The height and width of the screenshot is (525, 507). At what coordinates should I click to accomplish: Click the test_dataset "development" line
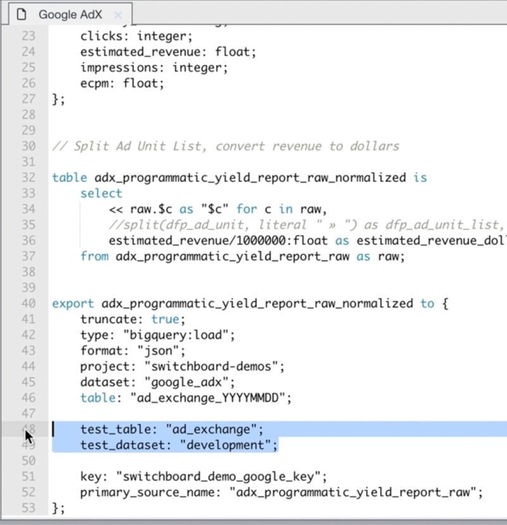[177, 445]
